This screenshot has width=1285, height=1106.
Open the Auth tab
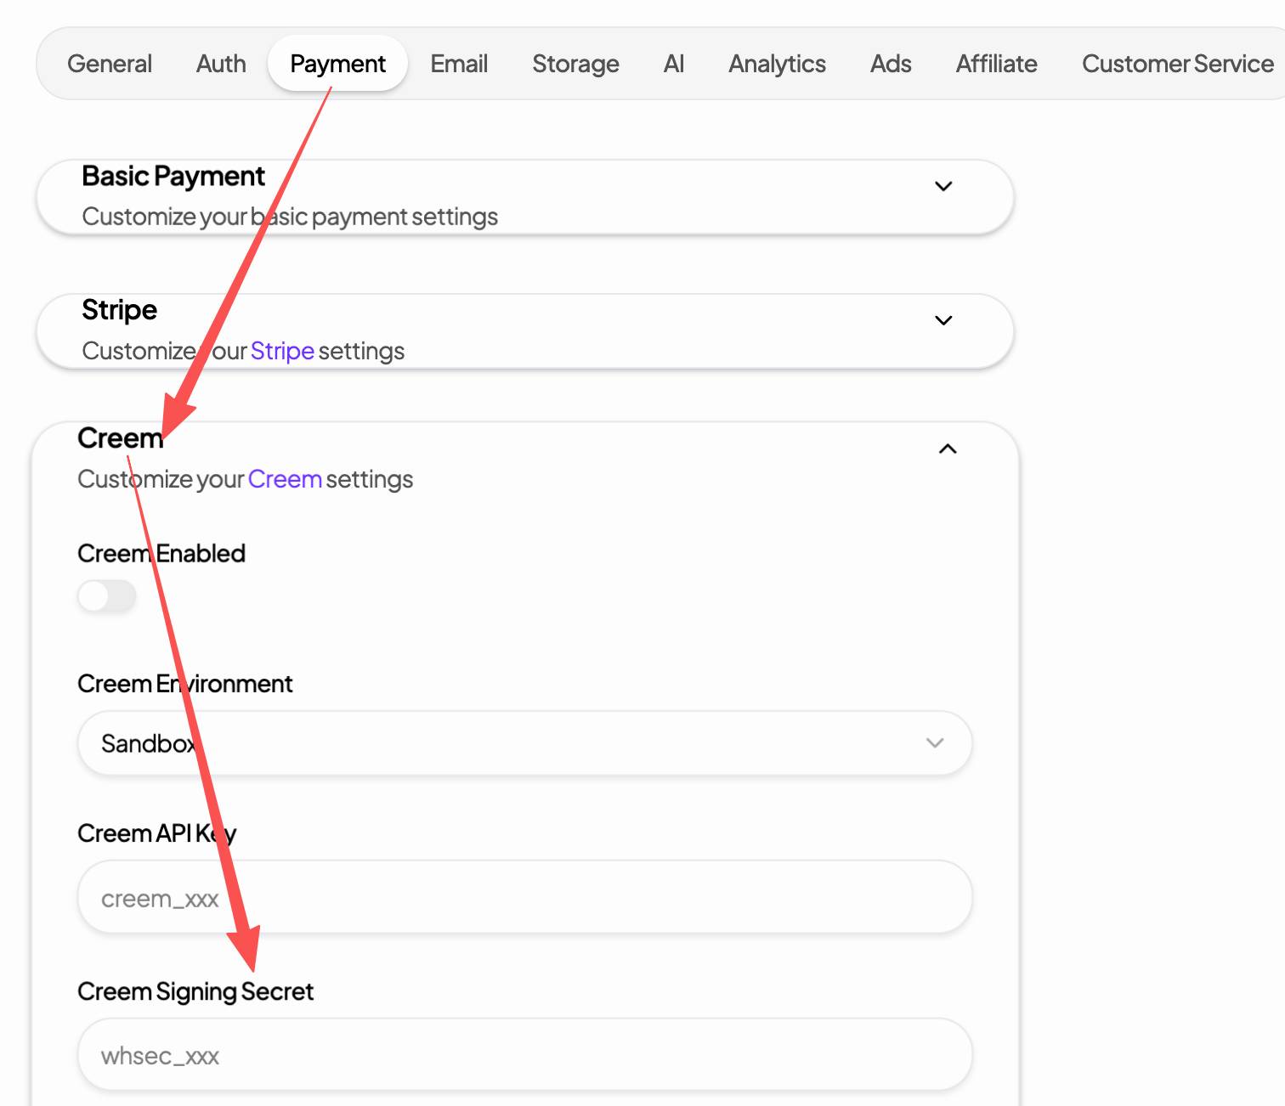221,64
